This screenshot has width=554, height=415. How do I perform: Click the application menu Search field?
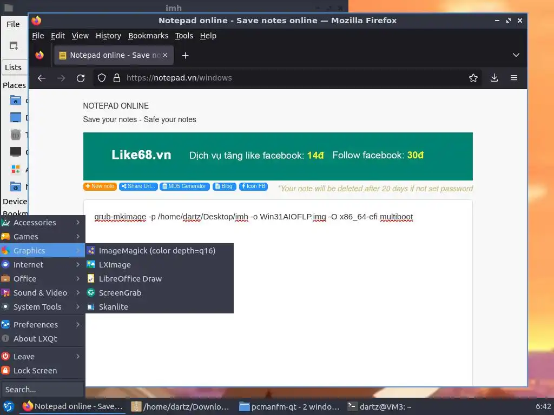click(x=42, y=390)
